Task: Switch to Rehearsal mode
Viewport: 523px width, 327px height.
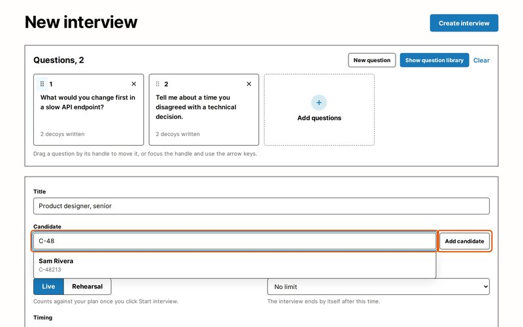Action: pos(88,286)
